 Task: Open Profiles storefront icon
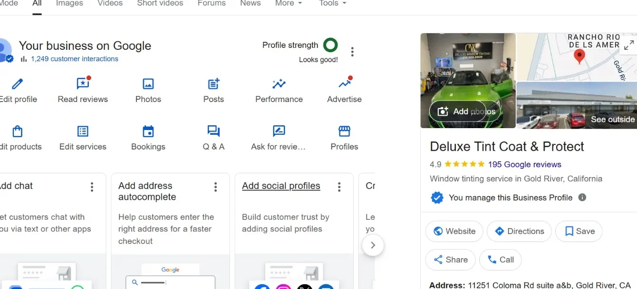pos(344,131)
